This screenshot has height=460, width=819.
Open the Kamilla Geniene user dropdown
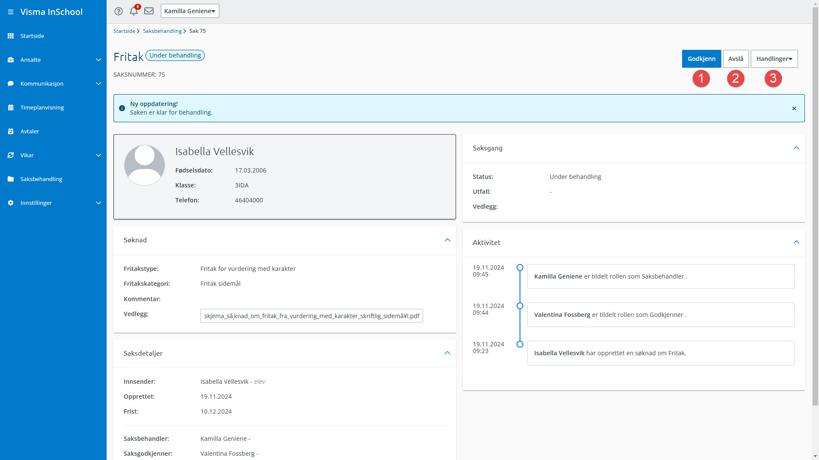point(190,11)
